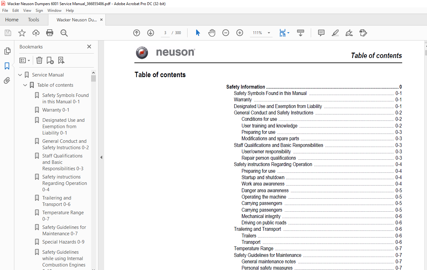Click the cloud upload share icon

click(x=36, y=33)
